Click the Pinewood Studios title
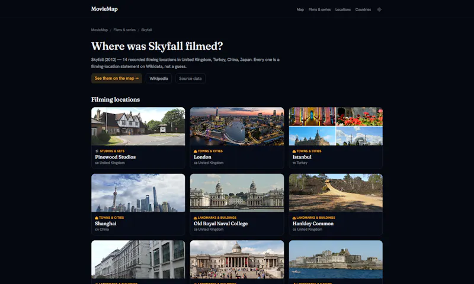Image resolution: width=474 pixels, height=284 pixels. pos(115,157)
